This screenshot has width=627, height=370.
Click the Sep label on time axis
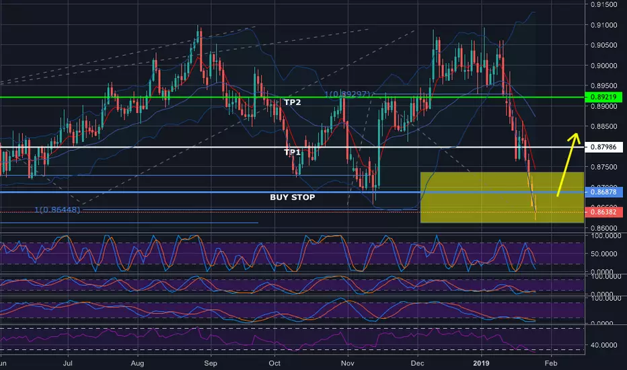coord(211,363)
